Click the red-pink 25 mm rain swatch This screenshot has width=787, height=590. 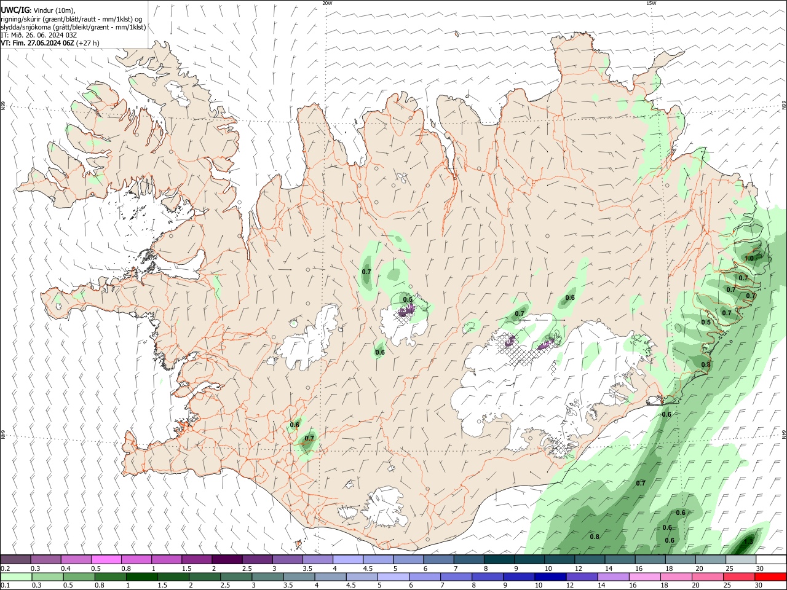(x=740, y=576)
